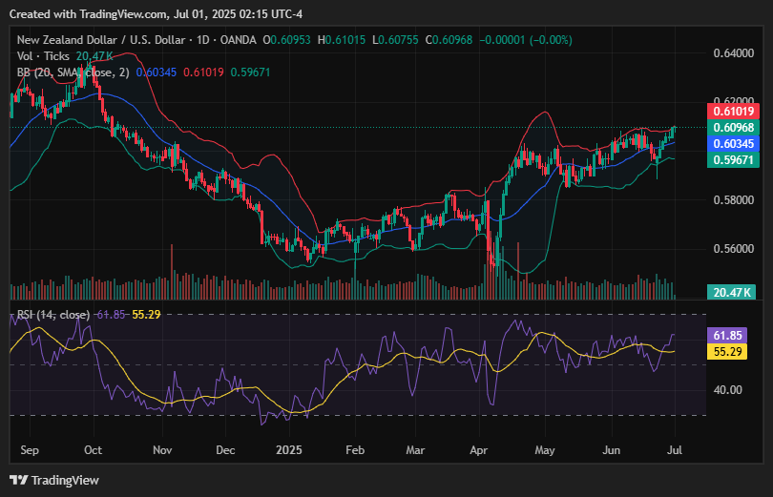Viewport: 773px width, 497px height.
Task: Select the BB (20, SMA, close, 2) legend
Action: [73, 72]
